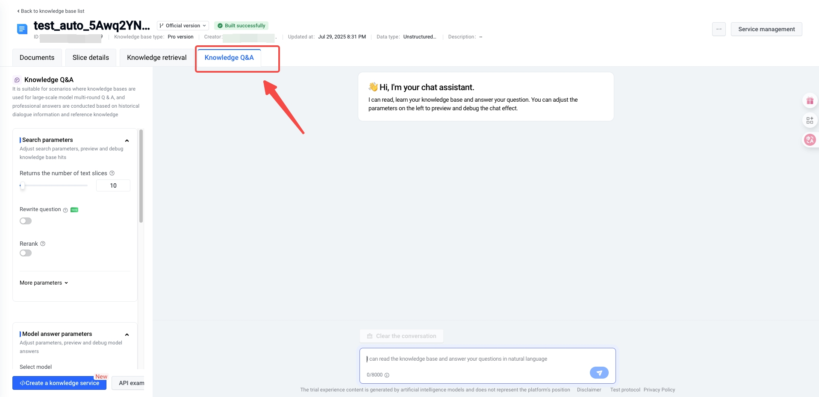Collapse the Search parameters section
The image size is (819, 397).
click(127, 141)
